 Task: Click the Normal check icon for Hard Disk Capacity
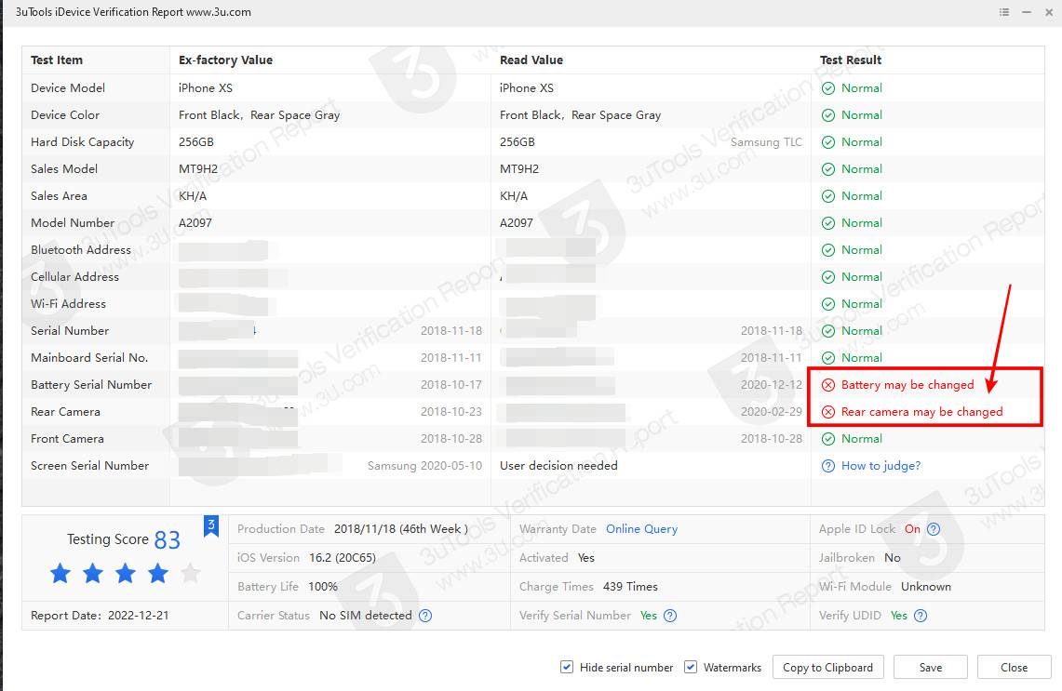pyautogui.click(x=827, y=142)
